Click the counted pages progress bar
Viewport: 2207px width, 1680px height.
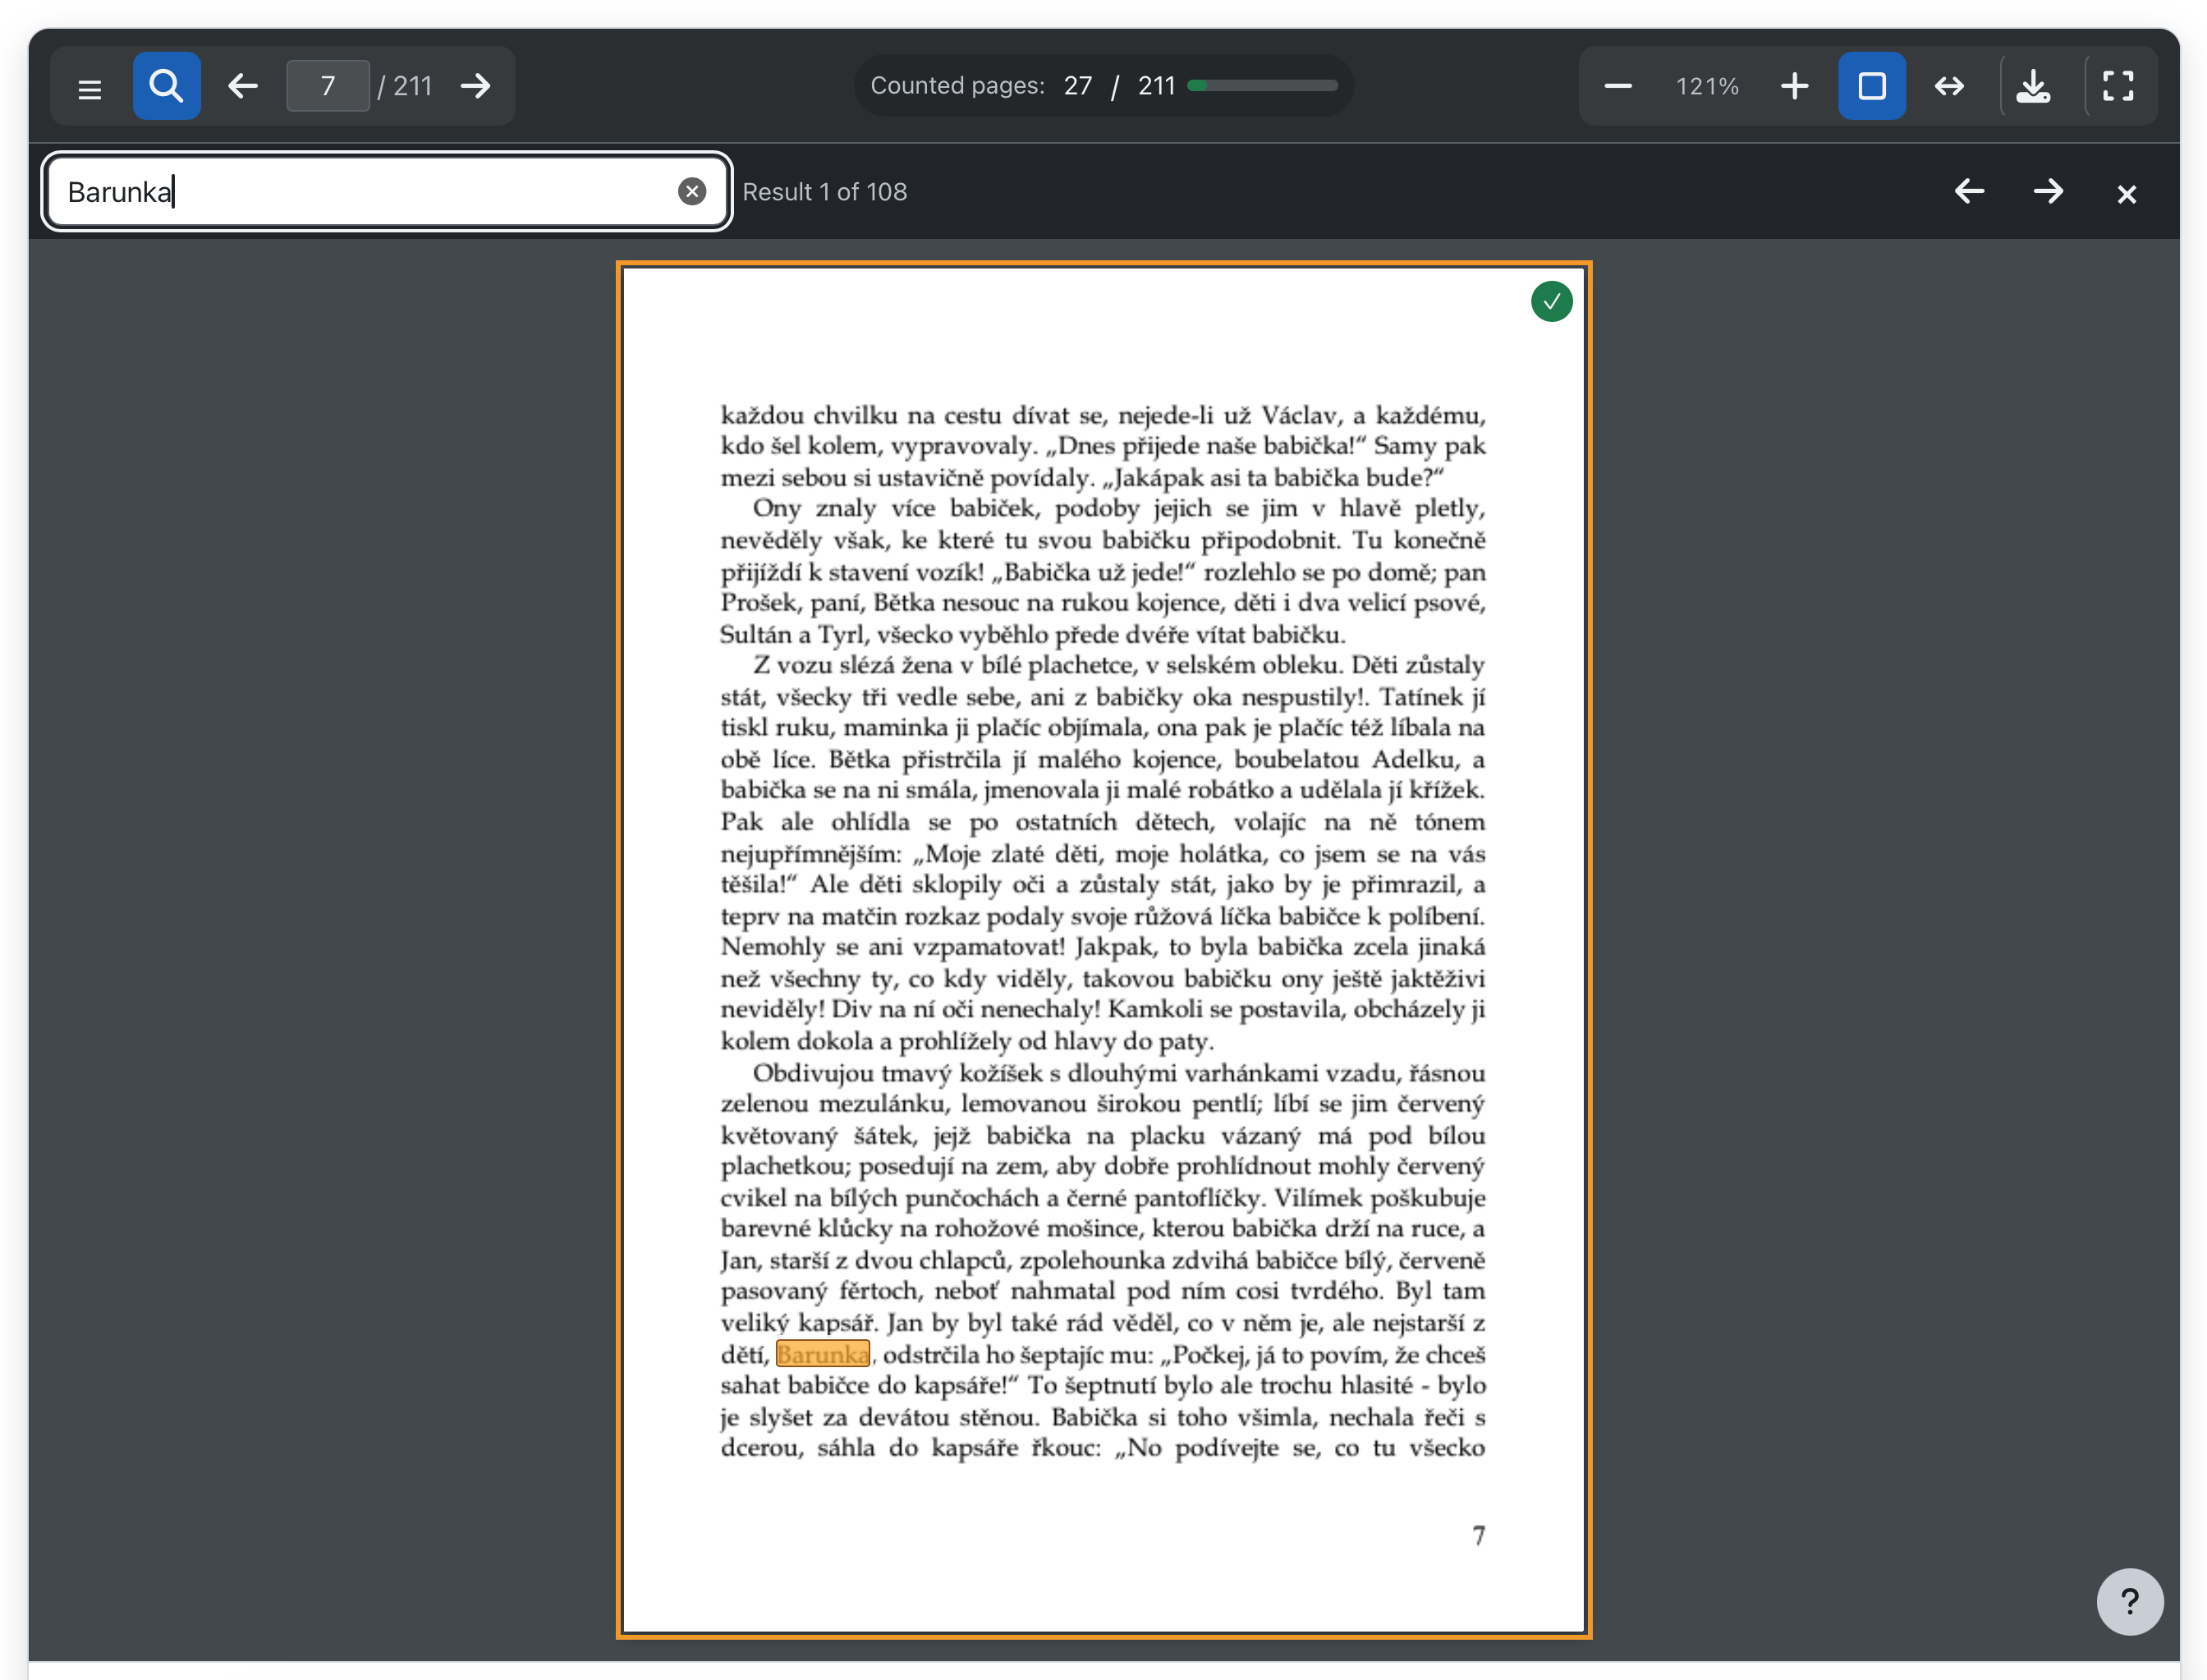click(1262, 86)
